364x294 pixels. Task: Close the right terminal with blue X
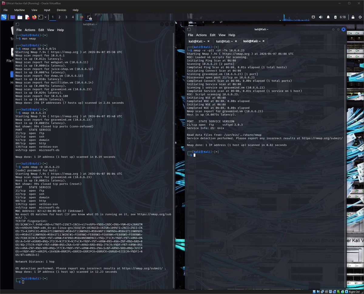343,29
